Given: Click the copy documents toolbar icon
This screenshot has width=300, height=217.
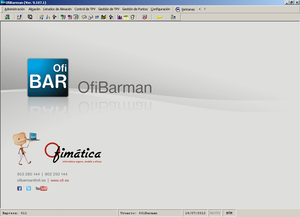Looking at the screenshot, I should (x=90, y=17).
